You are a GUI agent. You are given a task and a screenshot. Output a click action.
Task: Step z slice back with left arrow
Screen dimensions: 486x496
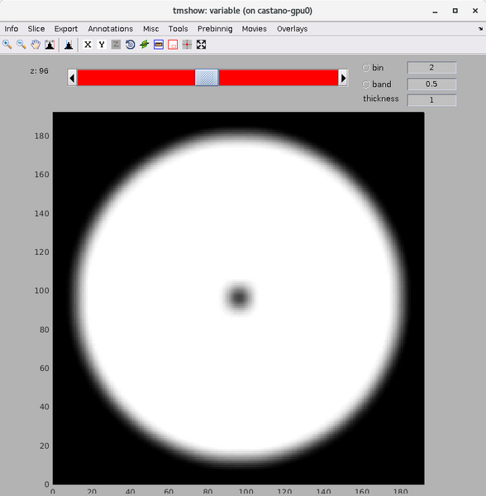[72, 78]
